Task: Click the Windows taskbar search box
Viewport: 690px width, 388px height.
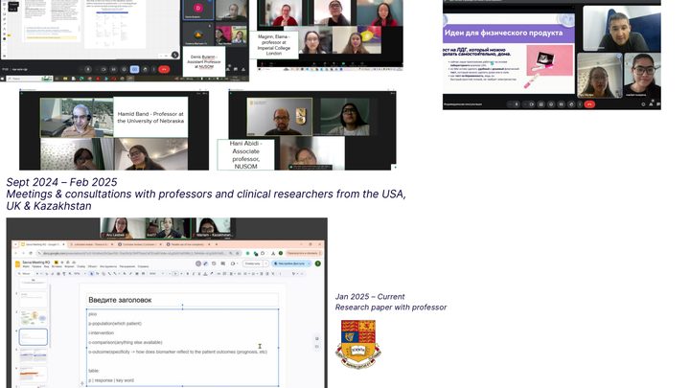Action: 30,79
